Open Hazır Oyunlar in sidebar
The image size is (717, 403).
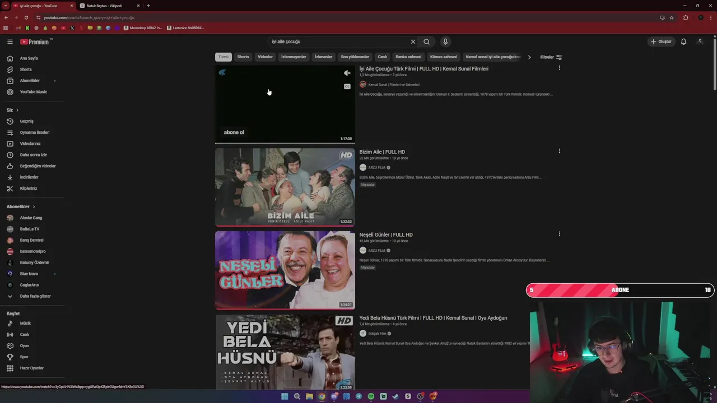point(31,368)
